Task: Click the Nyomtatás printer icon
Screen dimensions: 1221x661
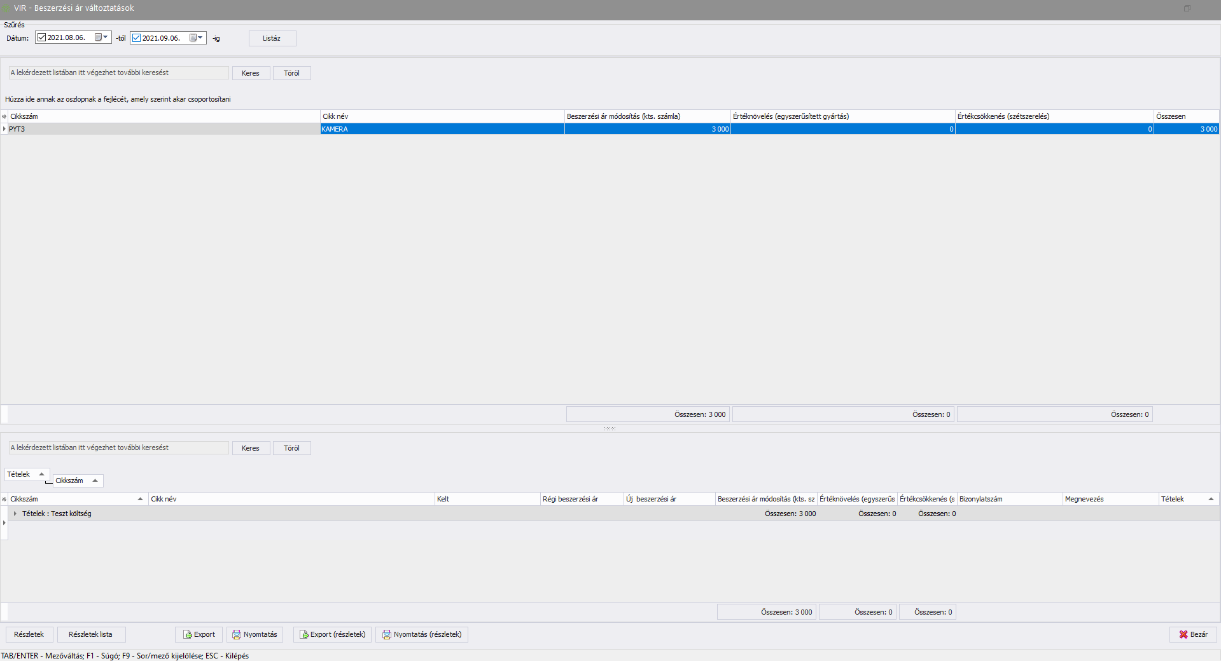Action: click(x=237, y=634)
